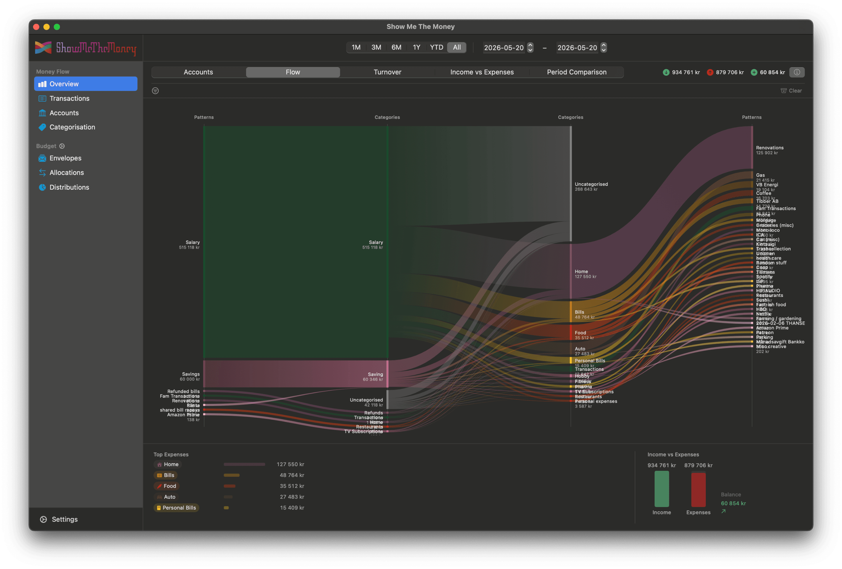This screenshot has height=569, width=842.
Task: Switch to Period Comparison tab
Action: [x=577, y=72]
